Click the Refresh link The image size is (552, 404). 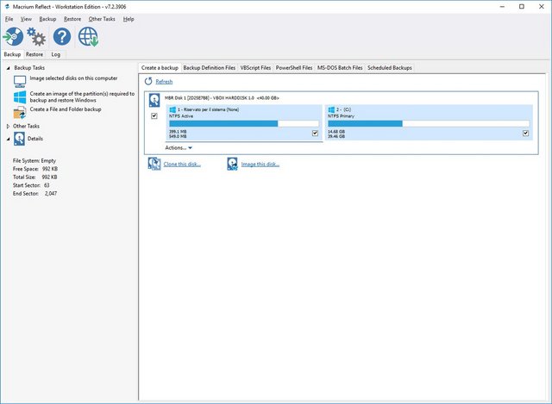point(164,82)
